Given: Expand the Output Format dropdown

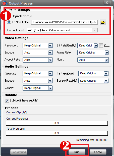Looking at the screenshot, I should coord(62,30).
